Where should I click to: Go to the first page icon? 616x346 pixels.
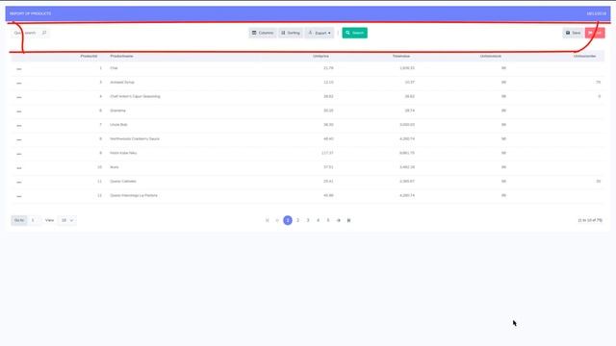click(x=268, y=220)
